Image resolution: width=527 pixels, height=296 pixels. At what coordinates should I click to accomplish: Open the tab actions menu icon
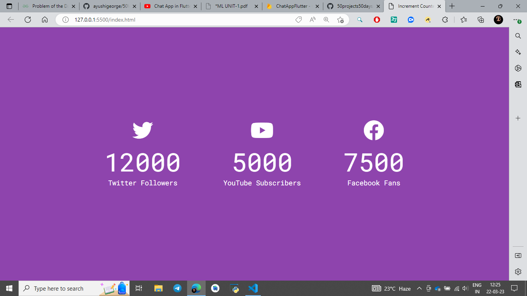9,6
